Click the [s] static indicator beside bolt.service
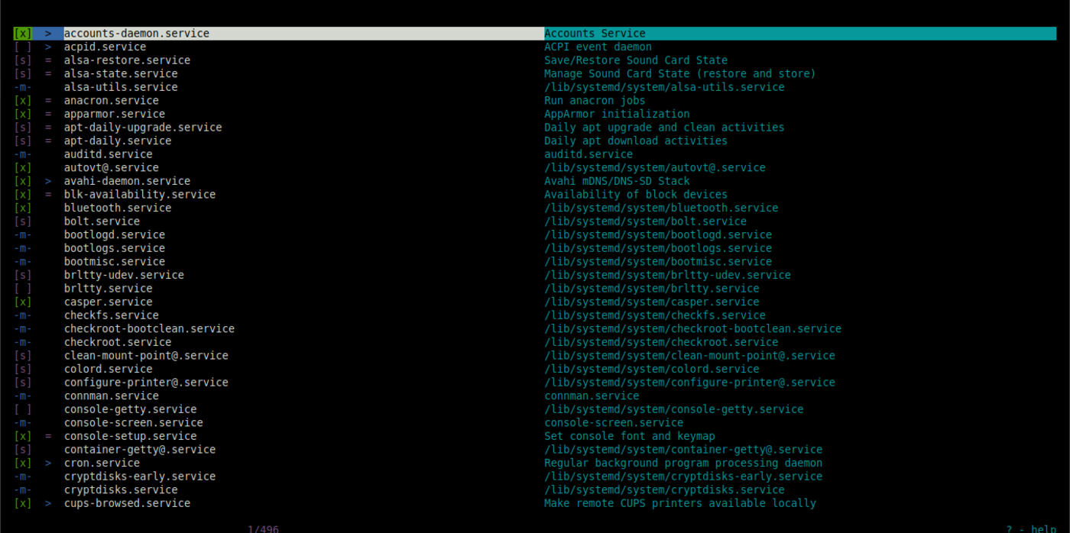Screen dimensions: 1070x533 (23, 221)
